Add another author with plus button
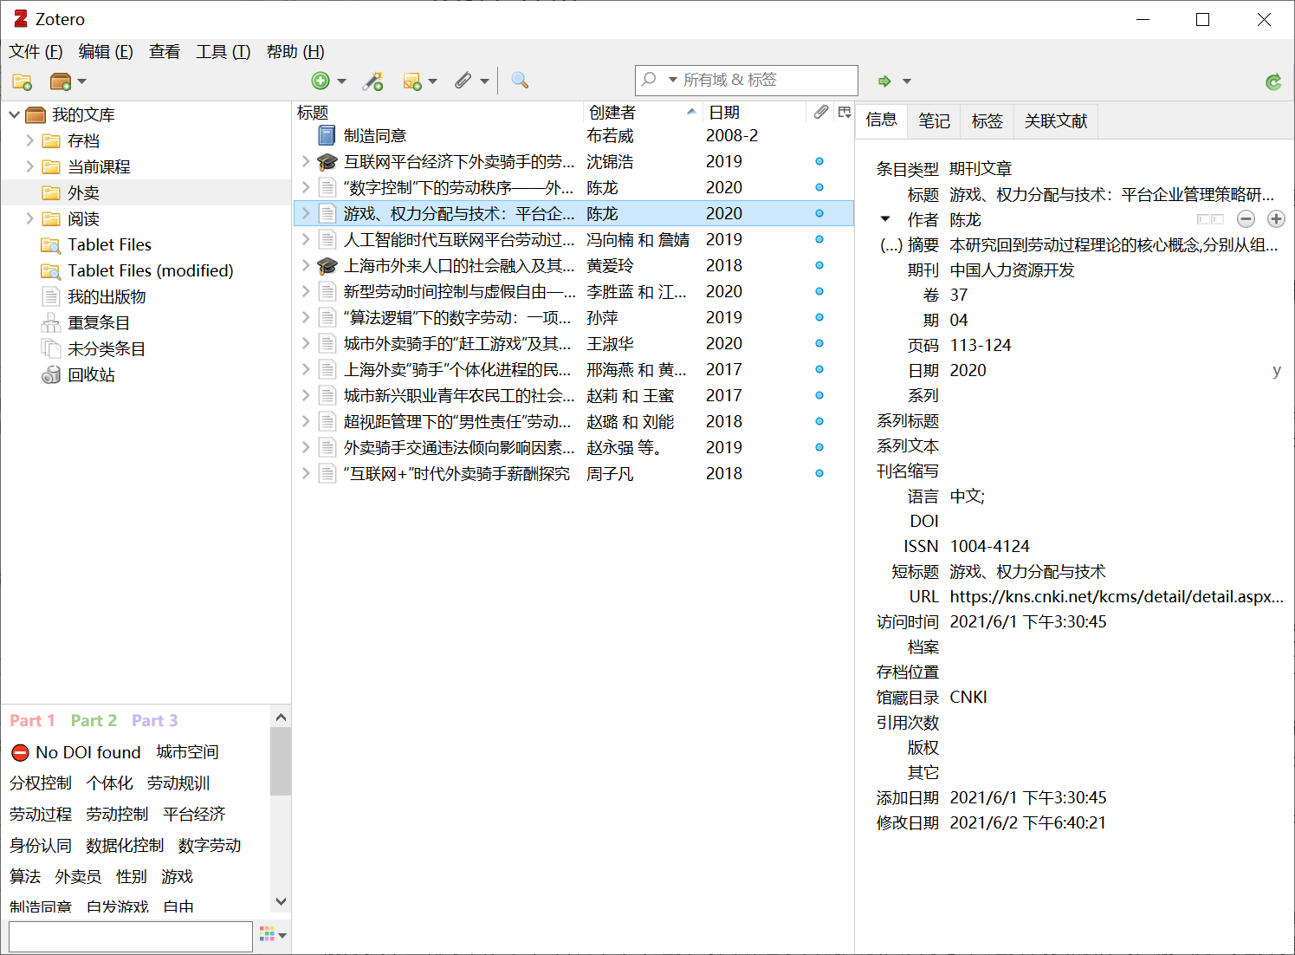 point(1276,219)
